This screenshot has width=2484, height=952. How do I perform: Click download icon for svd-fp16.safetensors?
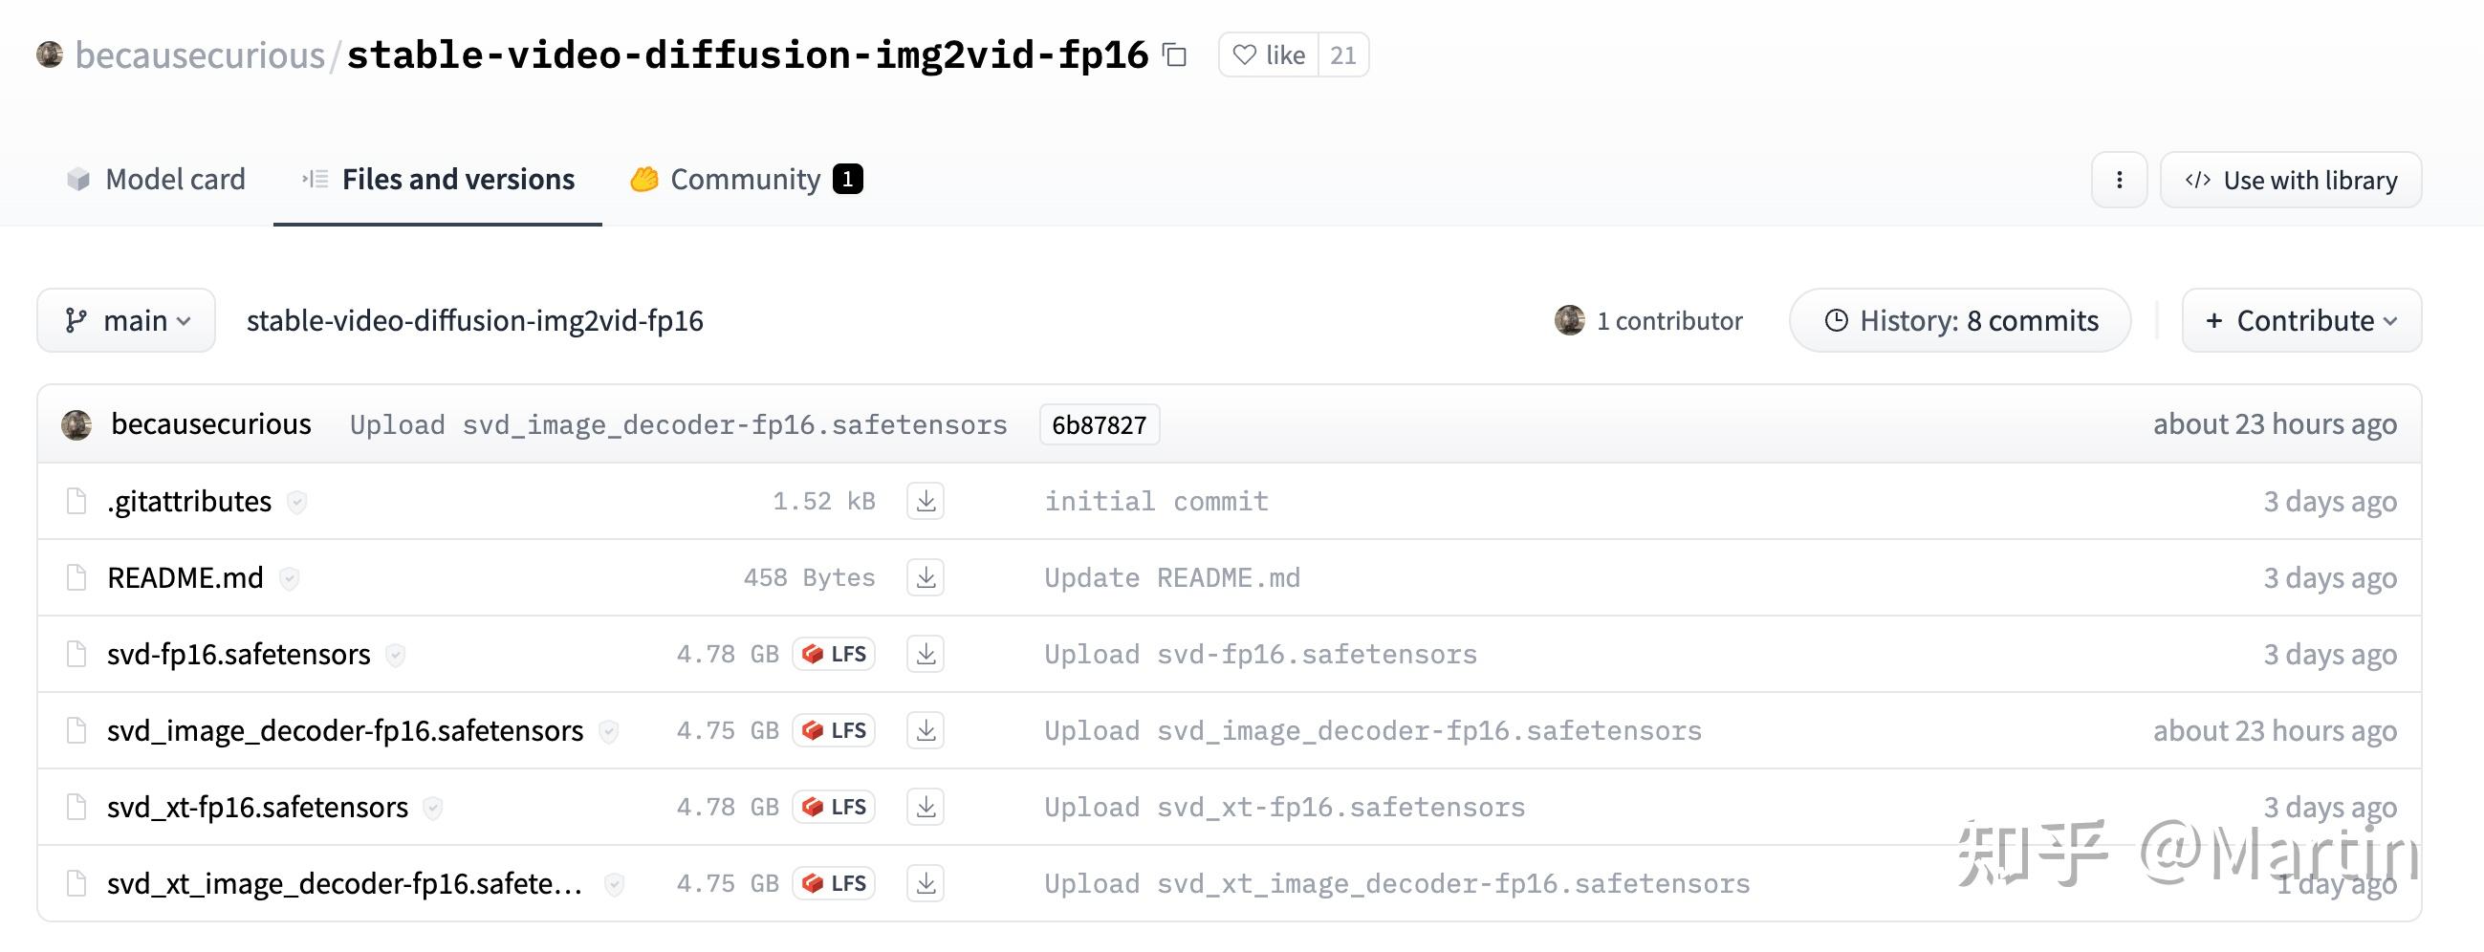[925, 654]
